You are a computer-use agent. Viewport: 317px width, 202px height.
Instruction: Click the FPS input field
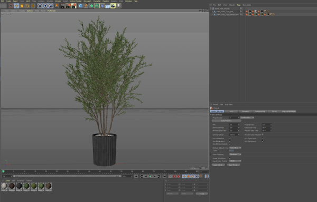[235, 124]
